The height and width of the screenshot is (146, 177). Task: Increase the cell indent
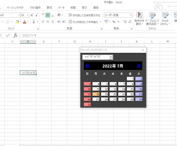[64, 22]
